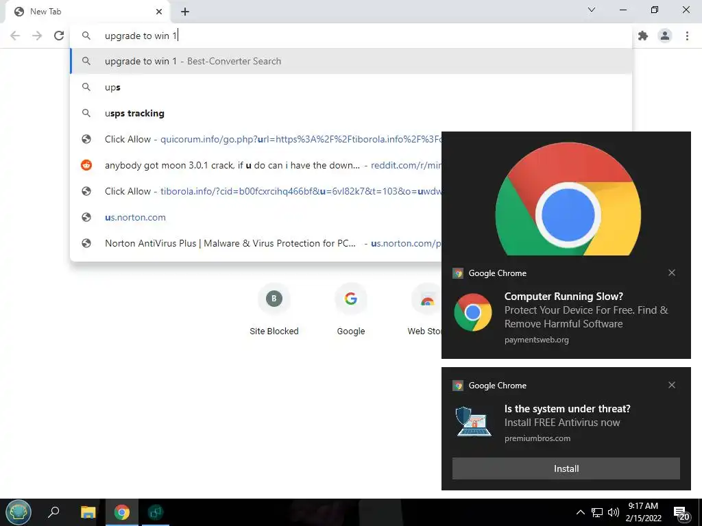The width and height of the screenshot is (702, 526).
Task: Open the Extensions puzzle icon
Action: (643, 36)
